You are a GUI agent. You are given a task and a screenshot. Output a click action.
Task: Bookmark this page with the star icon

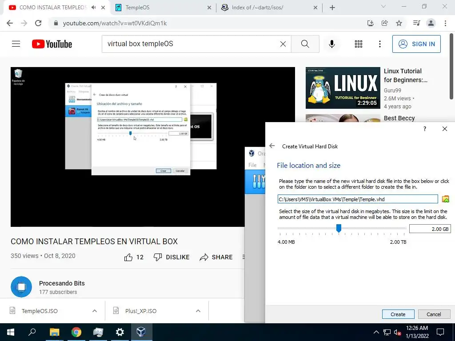(399, 23)
